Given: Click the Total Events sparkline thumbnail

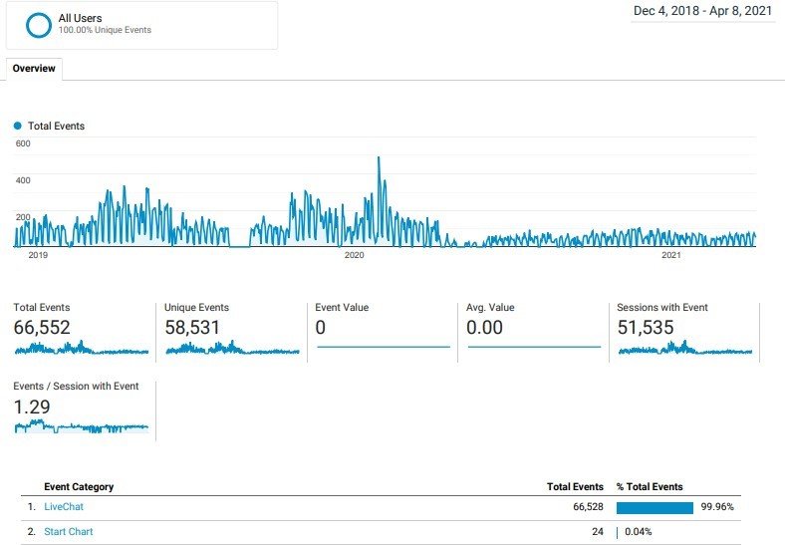Looking at the screenshot, I should [x=82, y=348].
